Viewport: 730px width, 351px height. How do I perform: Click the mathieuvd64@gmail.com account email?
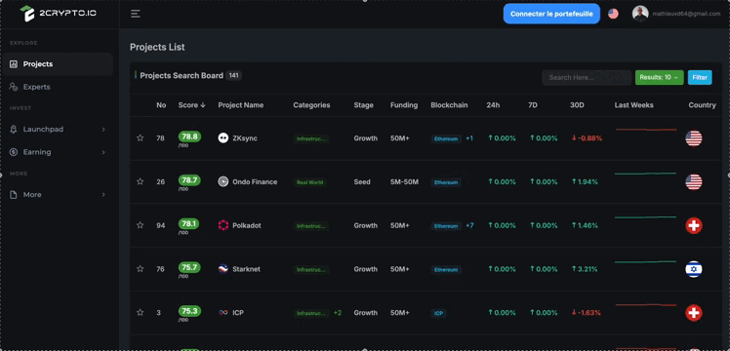click(x=686, y=14)
